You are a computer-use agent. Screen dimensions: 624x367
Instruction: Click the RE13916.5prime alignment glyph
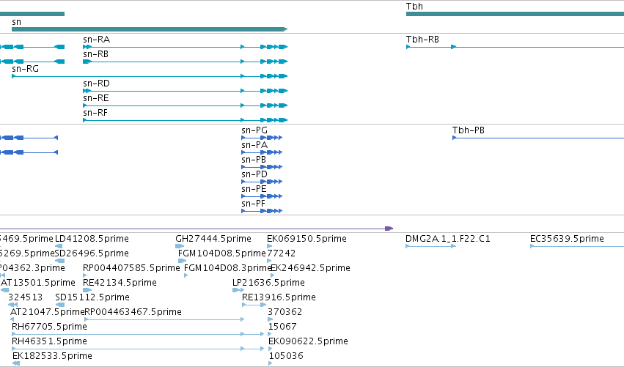pos(254,305)
